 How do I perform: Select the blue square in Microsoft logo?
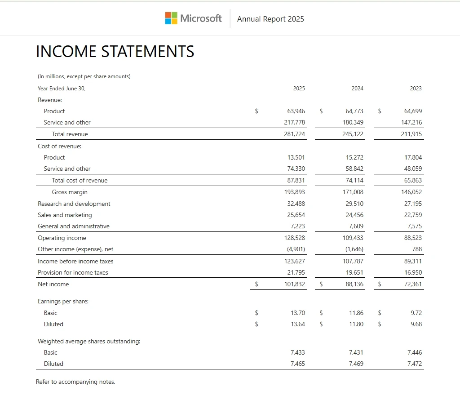pos(168,21)
